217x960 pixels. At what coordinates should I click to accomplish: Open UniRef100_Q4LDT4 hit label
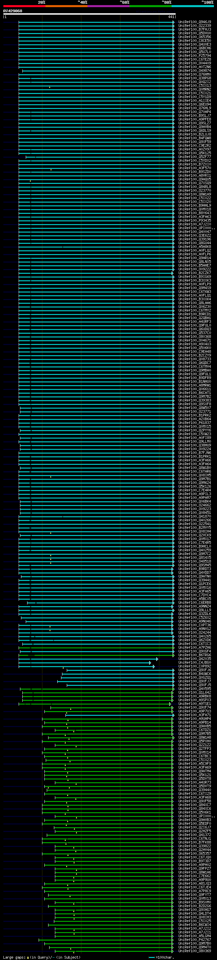[194, 913]
